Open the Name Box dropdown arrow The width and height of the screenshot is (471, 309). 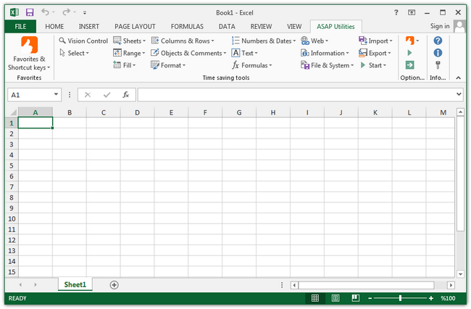(56, 94)
